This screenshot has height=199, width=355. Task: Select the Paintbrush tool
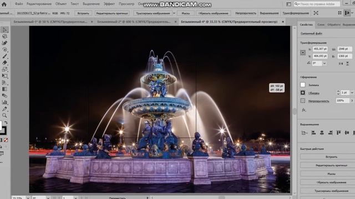[x=4, y=56]
